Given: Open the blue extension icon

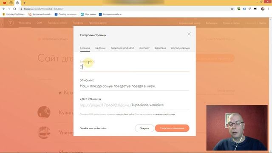Looking at the screenshot, I should click(244, 9).
